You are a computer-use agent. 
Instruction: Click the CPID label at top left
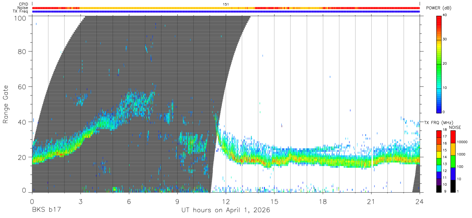click(24, 4)
